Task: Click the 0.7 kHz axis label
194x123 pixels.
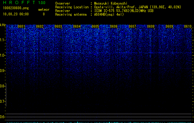Action: [x=3, y=101]
